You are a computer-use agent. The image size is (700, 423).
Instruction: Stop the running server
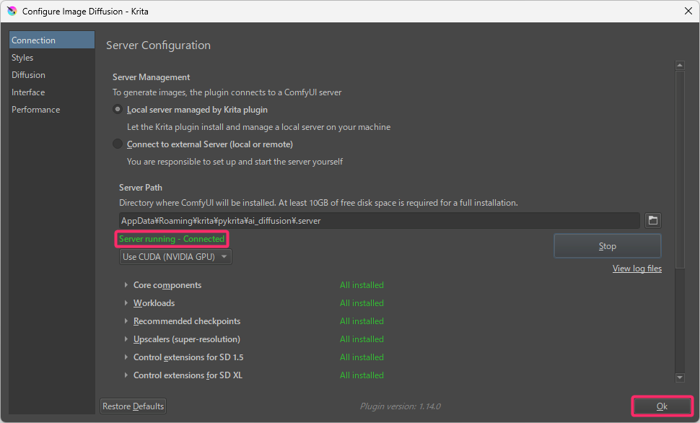coord(607,246)
